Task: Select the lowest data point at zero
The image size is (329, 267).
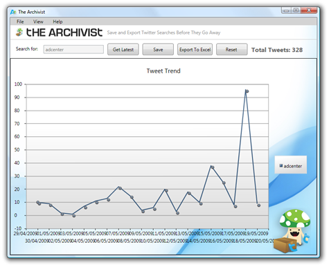Action: coord(74,216)
